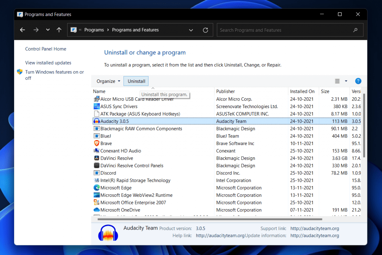Click the Audacity logo in the details pane
Screen dimensions: 382x255
tap(108, 232)
